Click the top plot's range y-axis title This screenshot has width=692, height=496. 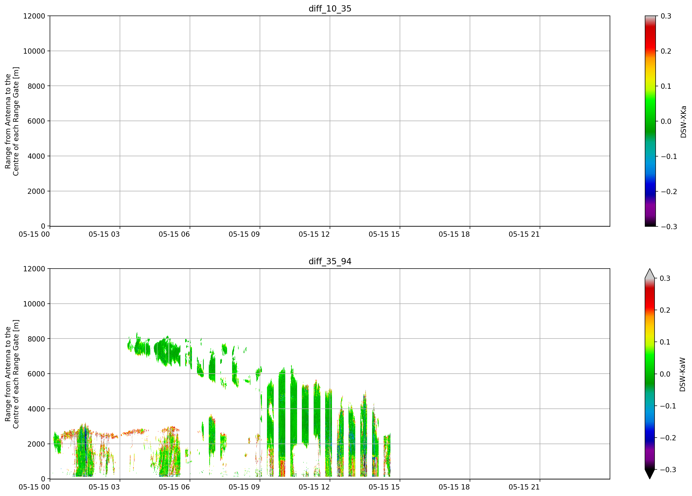[12, 121]
